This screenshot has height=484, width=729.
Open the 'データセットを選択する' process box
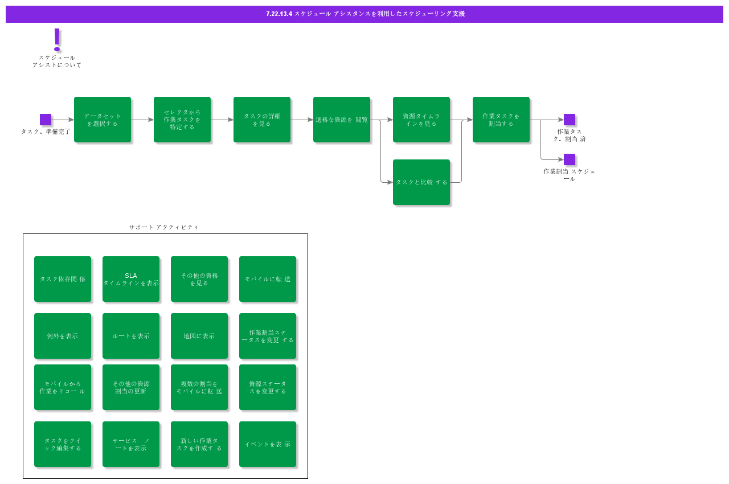(x=103, y=120)
